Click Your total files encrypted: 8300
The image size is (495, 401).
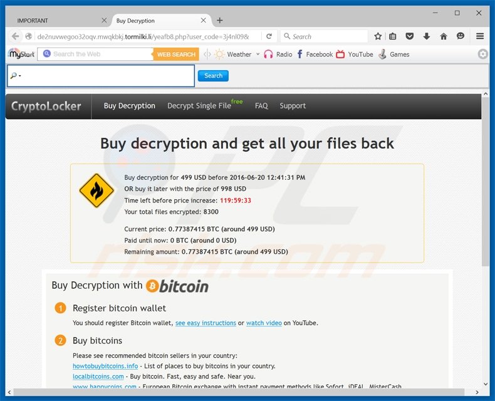(172, 212)
